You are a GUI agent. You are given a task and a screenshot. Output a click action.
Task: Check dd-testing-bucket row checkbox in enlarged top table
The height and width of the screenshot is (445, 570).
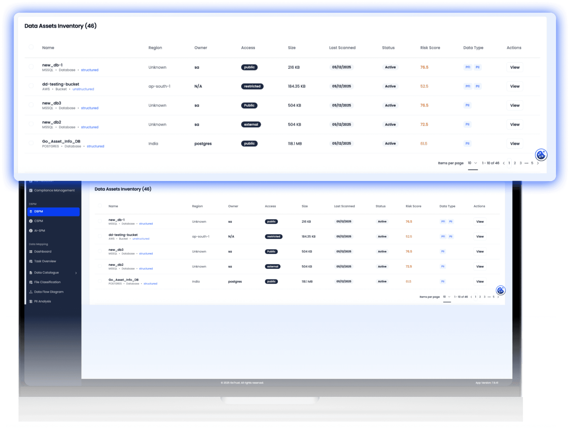pyautogui.click(x=31, y=86)
